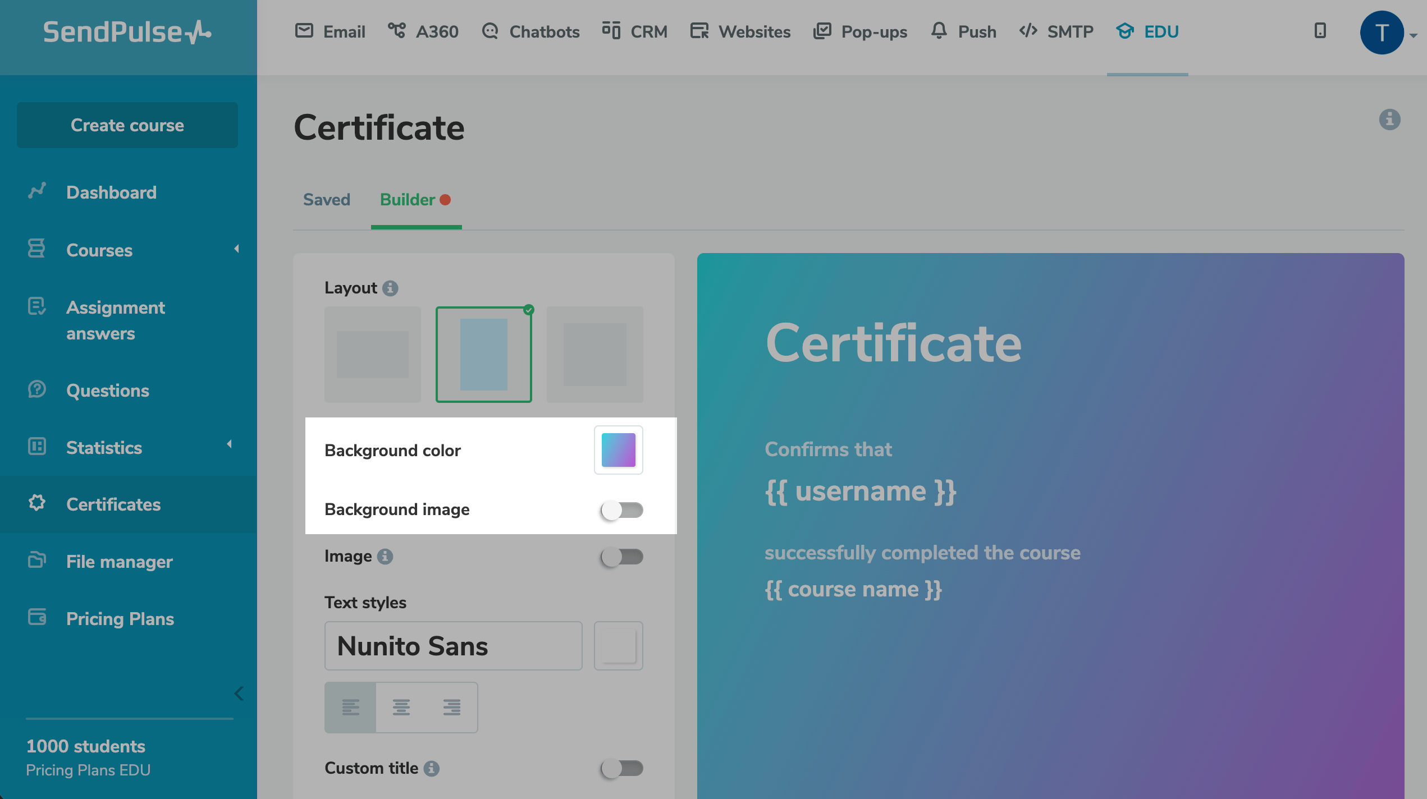Viewport: 1427px width, 799px height.
Task: Click the page info icon at top right
Action: click(1389, 120)
